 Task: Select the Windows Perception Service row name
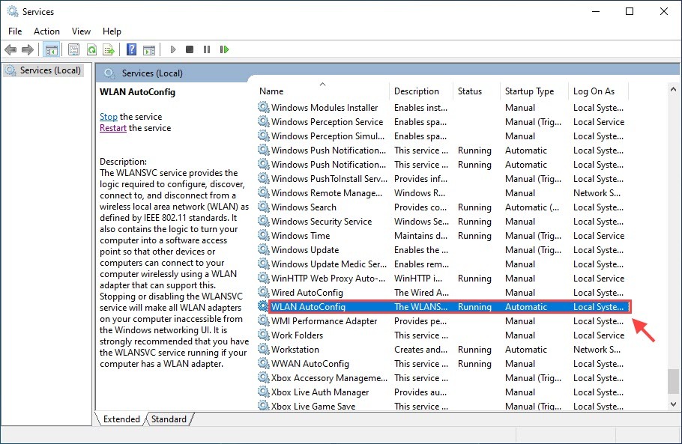[327, 122]
